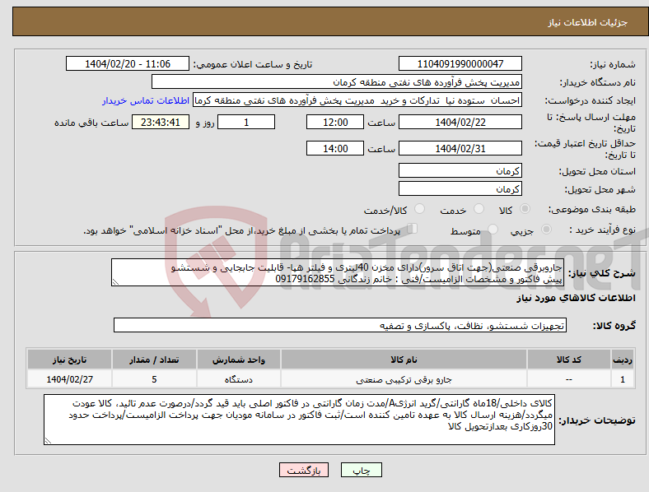This screenshot has width=649, height=492.
Task: Click the توضیحات خریدار buyer notes textarea
Action: 299,420
